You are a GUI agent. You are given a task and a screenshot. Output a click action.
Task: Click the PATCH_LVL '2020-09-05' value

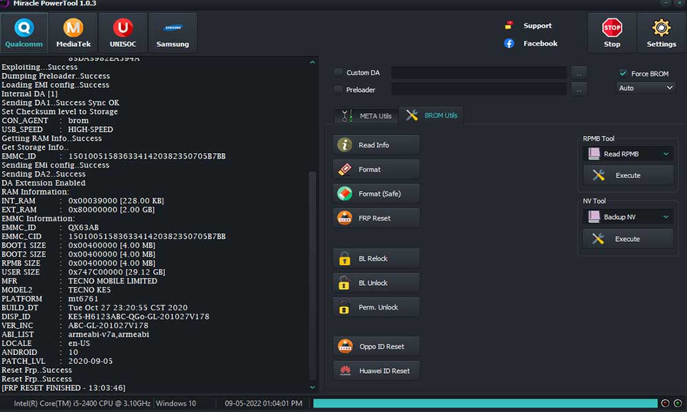90,361
